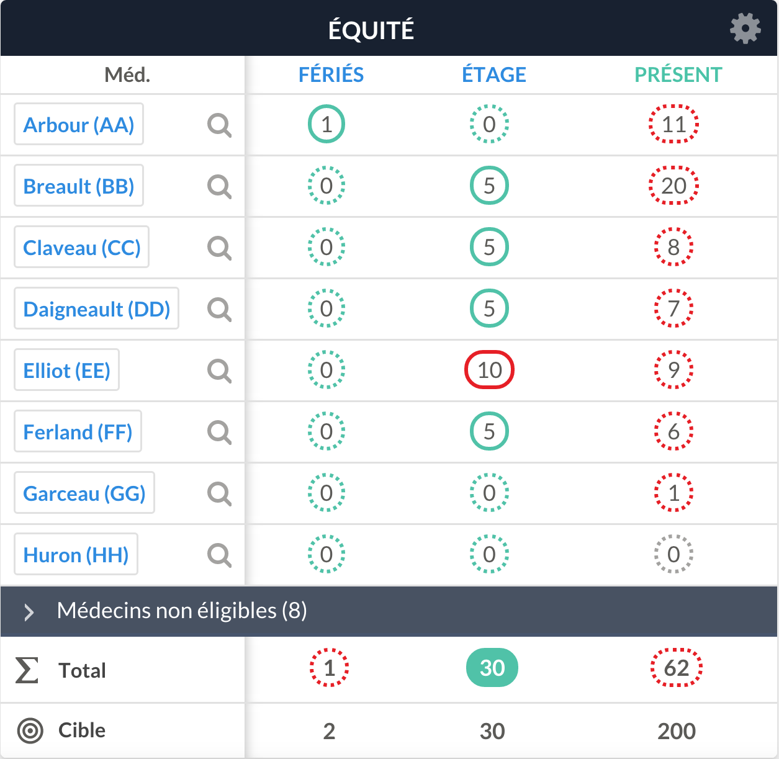Select the PRÉSENT column header

[x=678, y=75]
